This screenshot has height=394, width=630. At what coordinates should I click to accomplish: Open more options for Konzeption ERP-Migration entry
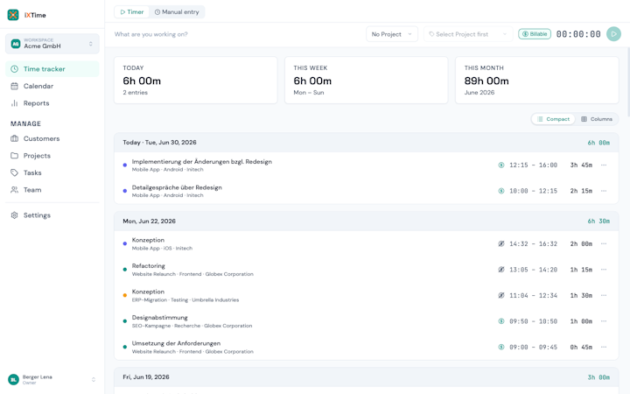604,296
